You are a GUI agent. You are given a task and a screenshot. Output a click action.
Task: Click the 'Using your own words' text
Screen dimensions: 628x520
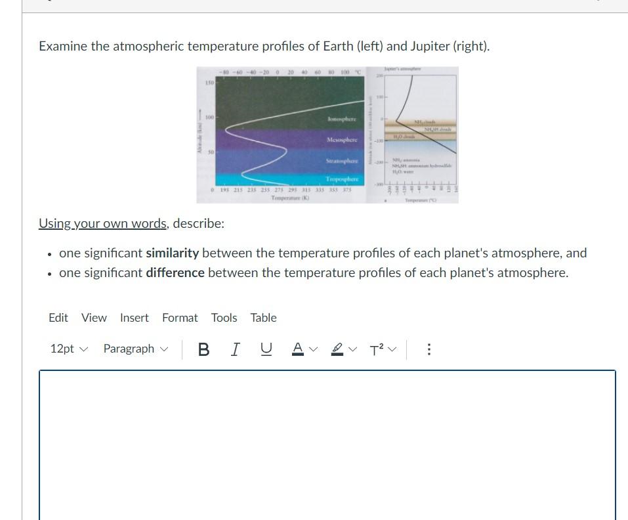pyautogui.click(x=102, y=223)
